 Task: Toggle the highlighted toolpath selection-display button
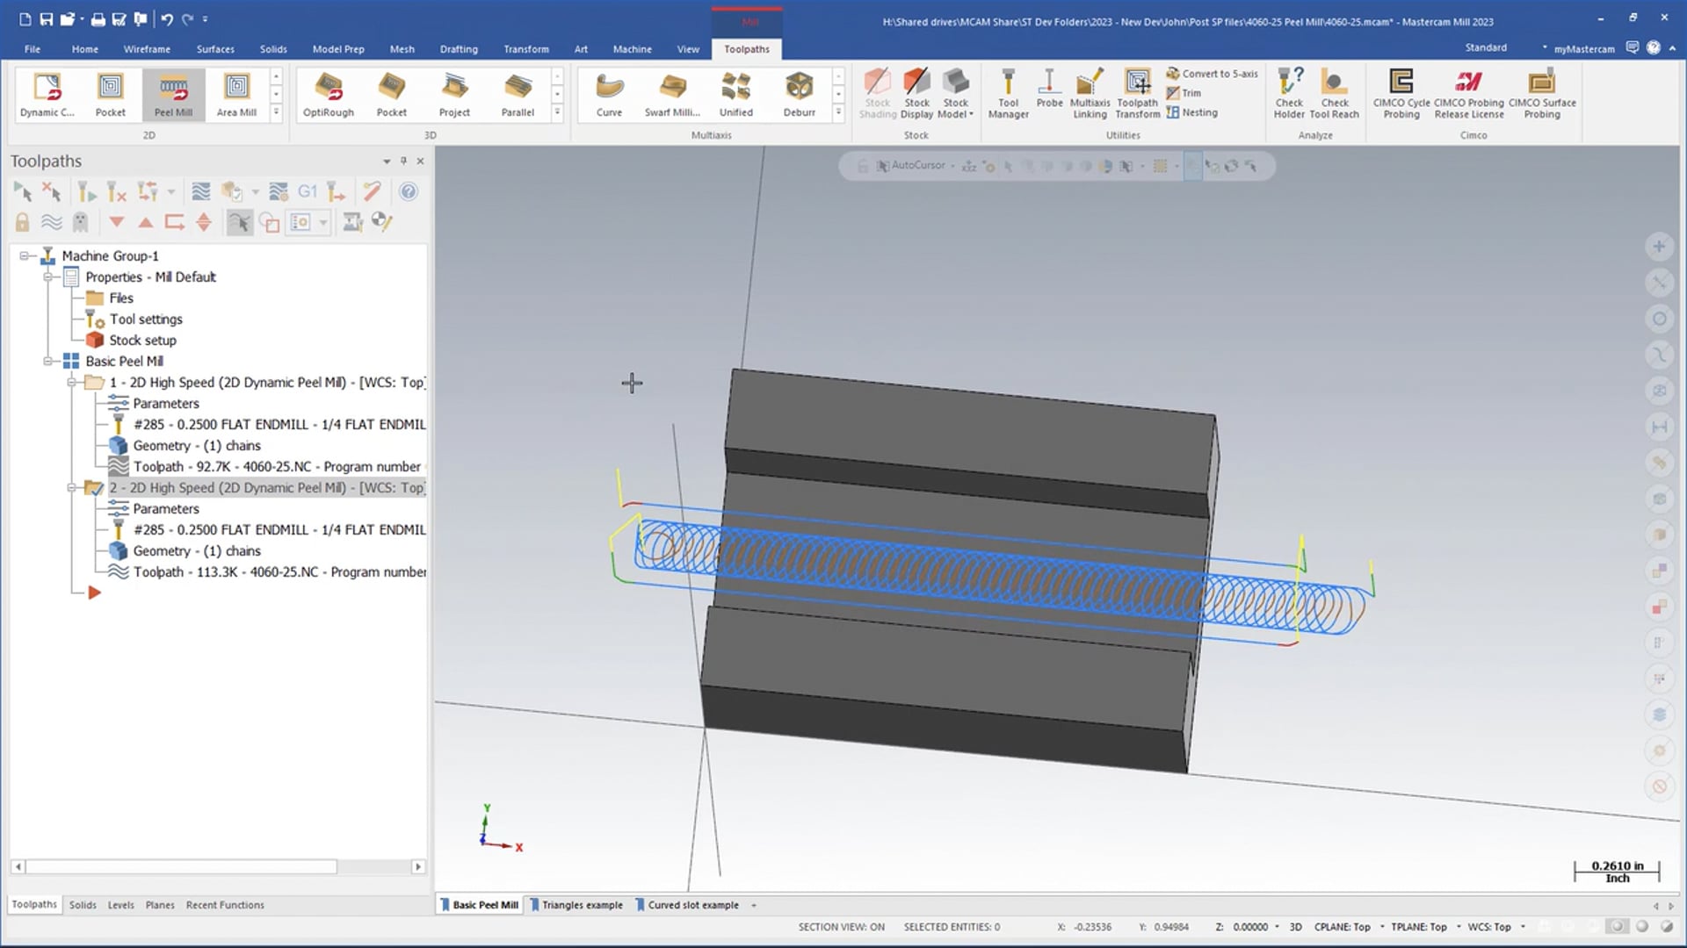(x=239, y=222)
